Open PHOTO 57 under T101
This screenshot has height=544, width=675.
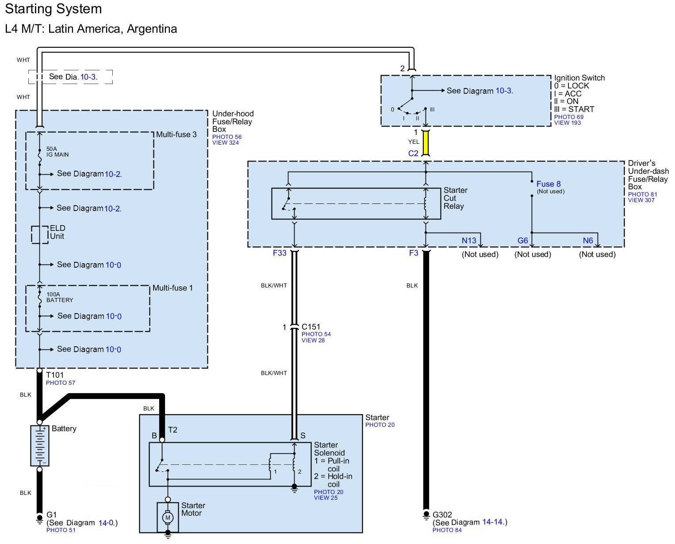[x=61, y=383]
